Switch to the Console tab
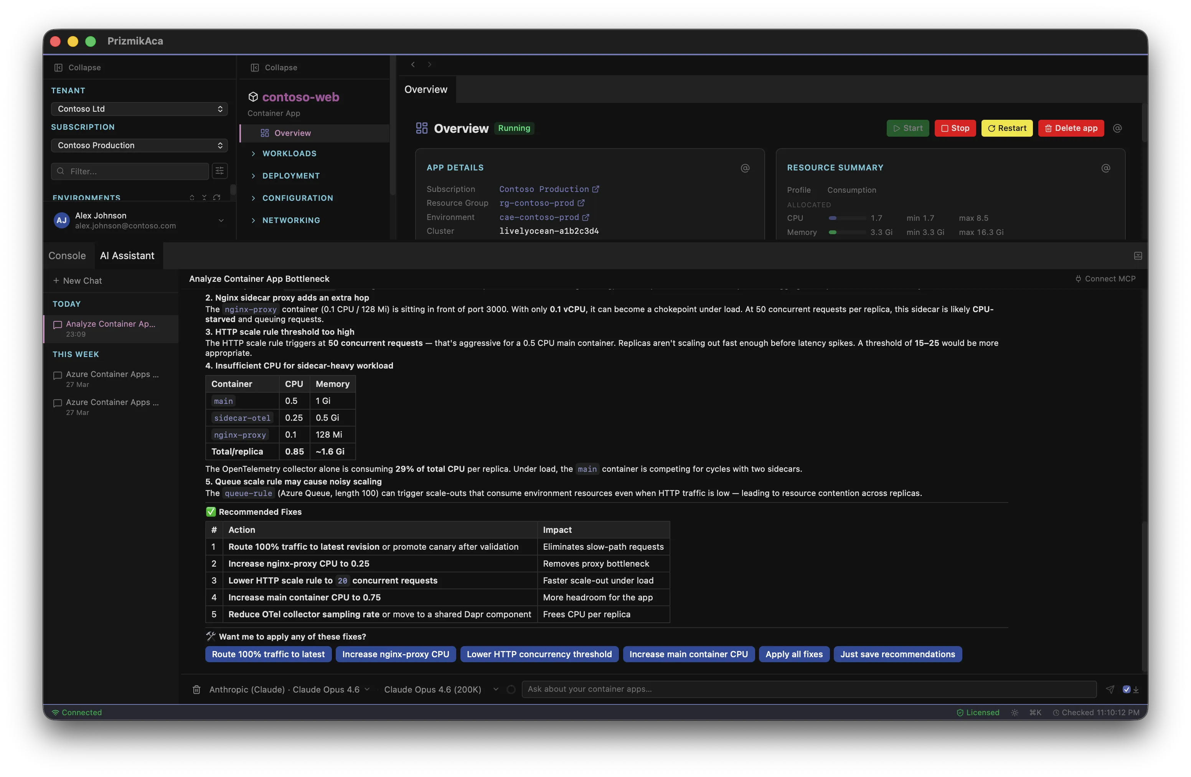This screenshot has height=777, width=1191. (67, 255)
